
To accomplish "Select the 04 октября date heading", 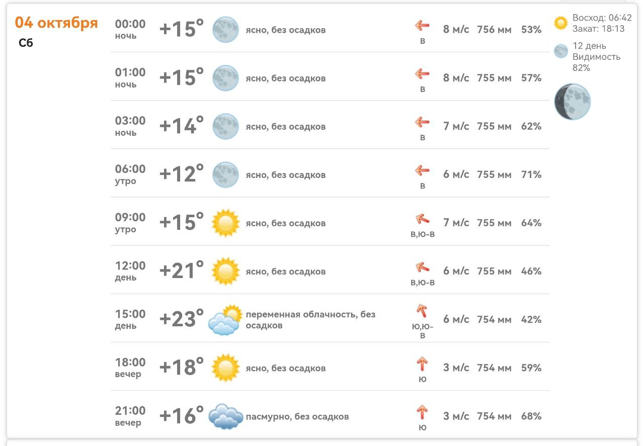I will click(56, 23).
